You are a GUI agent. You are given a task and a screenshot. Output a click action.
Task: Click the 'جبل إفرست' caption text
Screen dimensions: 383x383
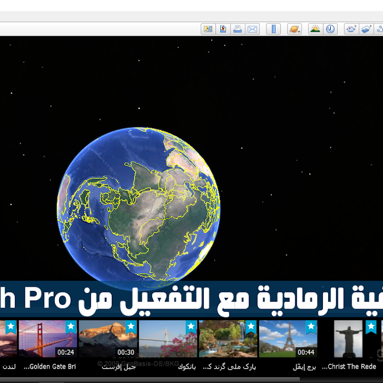point(119,367)
